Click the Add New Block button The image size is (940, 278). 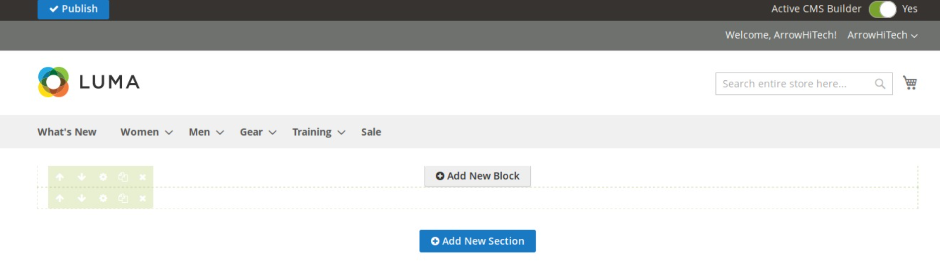478,176
